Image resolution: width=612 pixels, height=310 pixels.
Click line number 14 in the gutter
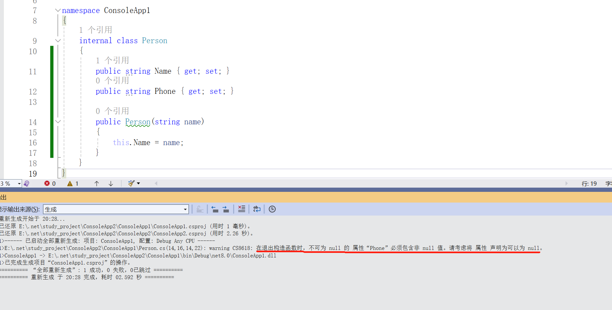(x=33, y=122)
